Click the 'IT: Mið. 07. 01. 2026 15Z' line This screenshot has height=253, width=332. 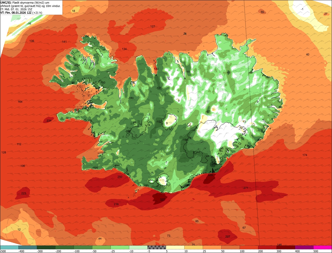pos(16,9)
